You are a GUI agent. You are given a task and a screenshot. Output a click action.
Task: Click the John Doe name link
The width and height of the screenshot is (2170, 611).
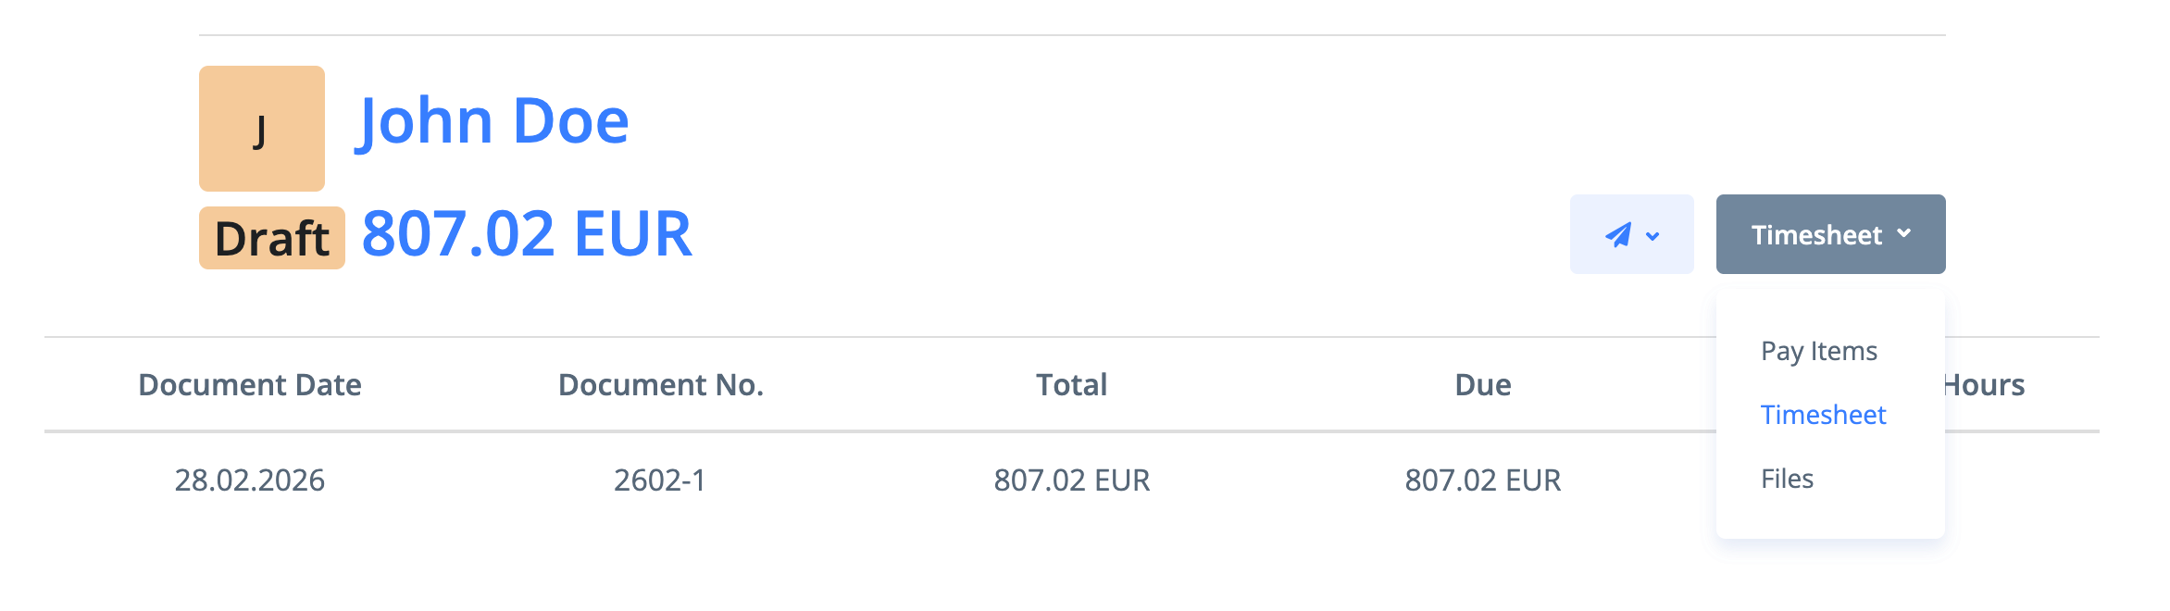[x=493, y=121]
